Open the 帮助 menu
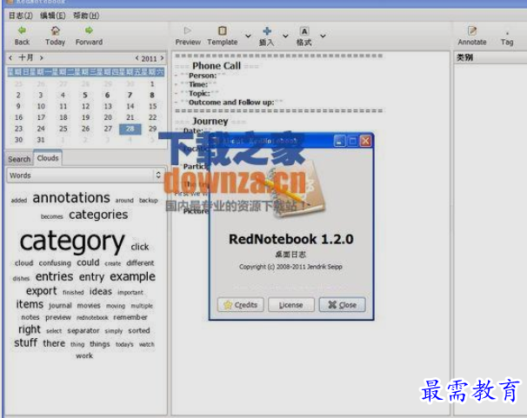527x418 pixels. click(x=86, y=16)
